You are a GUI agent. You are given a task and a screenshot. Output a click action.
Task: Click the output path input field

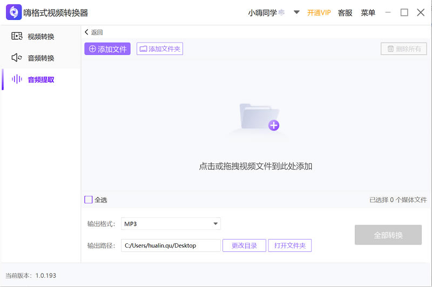click(x=171, y=245)
